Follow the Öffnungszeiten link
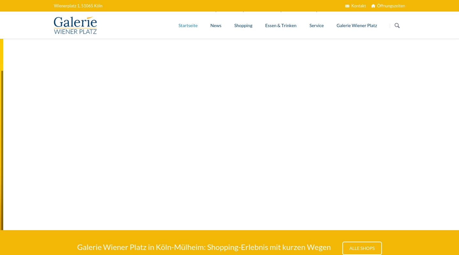 click(x=391, y=6)
